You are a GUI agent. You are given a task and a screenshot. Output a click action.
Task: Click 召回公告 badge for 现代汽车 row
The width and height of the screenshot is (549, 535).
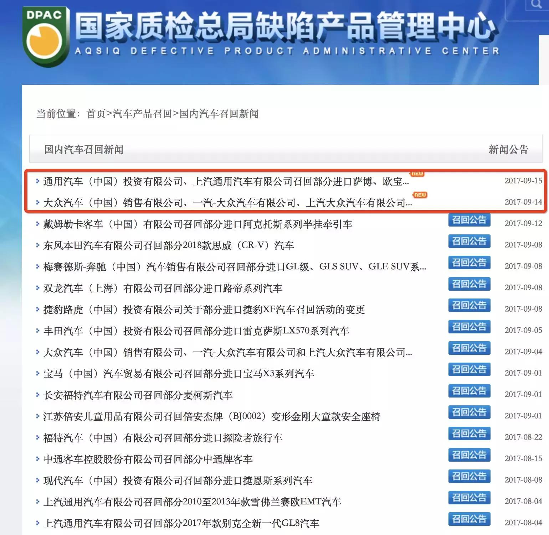click(x=469, y=476)
